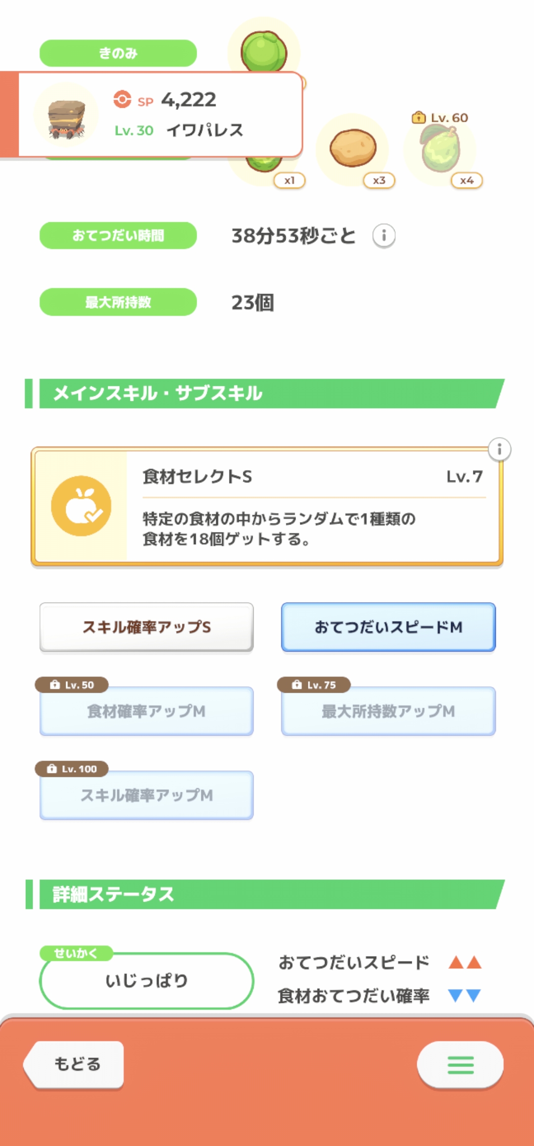
Task: Tap the 食材セレクトS skill icon
Action: [81, 506]
